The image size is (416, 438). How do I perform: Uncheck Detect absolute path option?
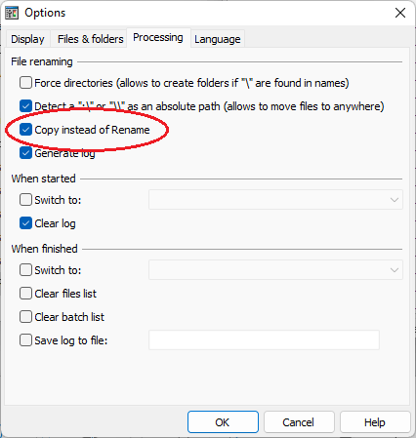(x=25, y=106)
